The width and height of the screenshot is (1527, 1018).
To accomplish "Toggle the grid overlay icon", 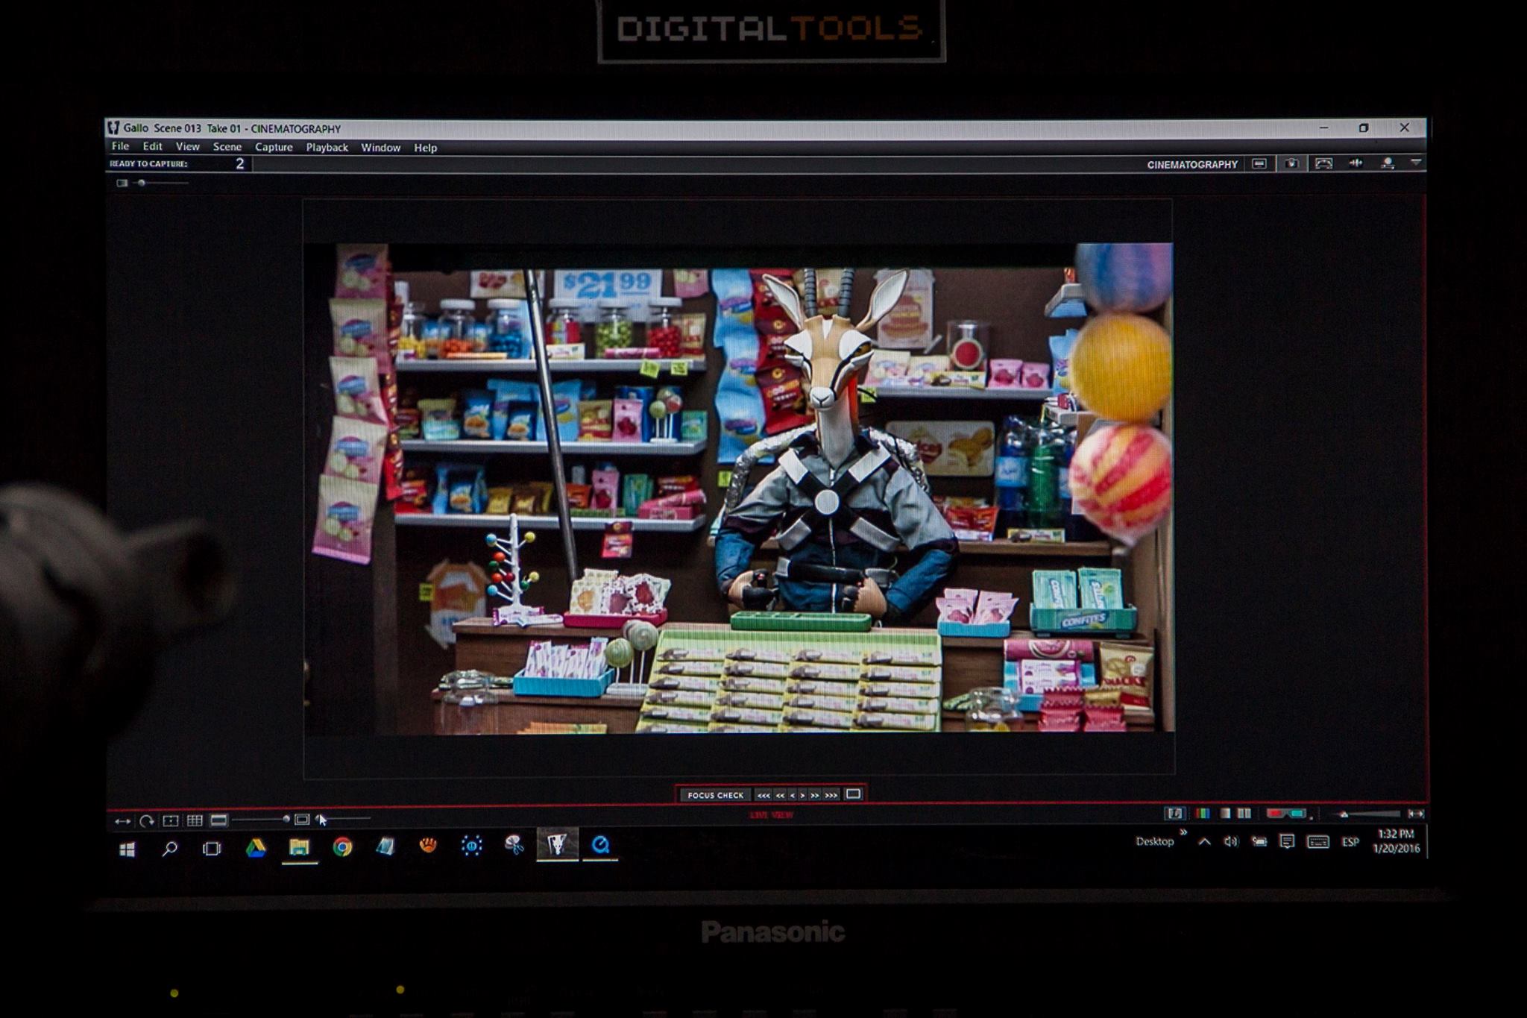I will click(x=195, y=820).
